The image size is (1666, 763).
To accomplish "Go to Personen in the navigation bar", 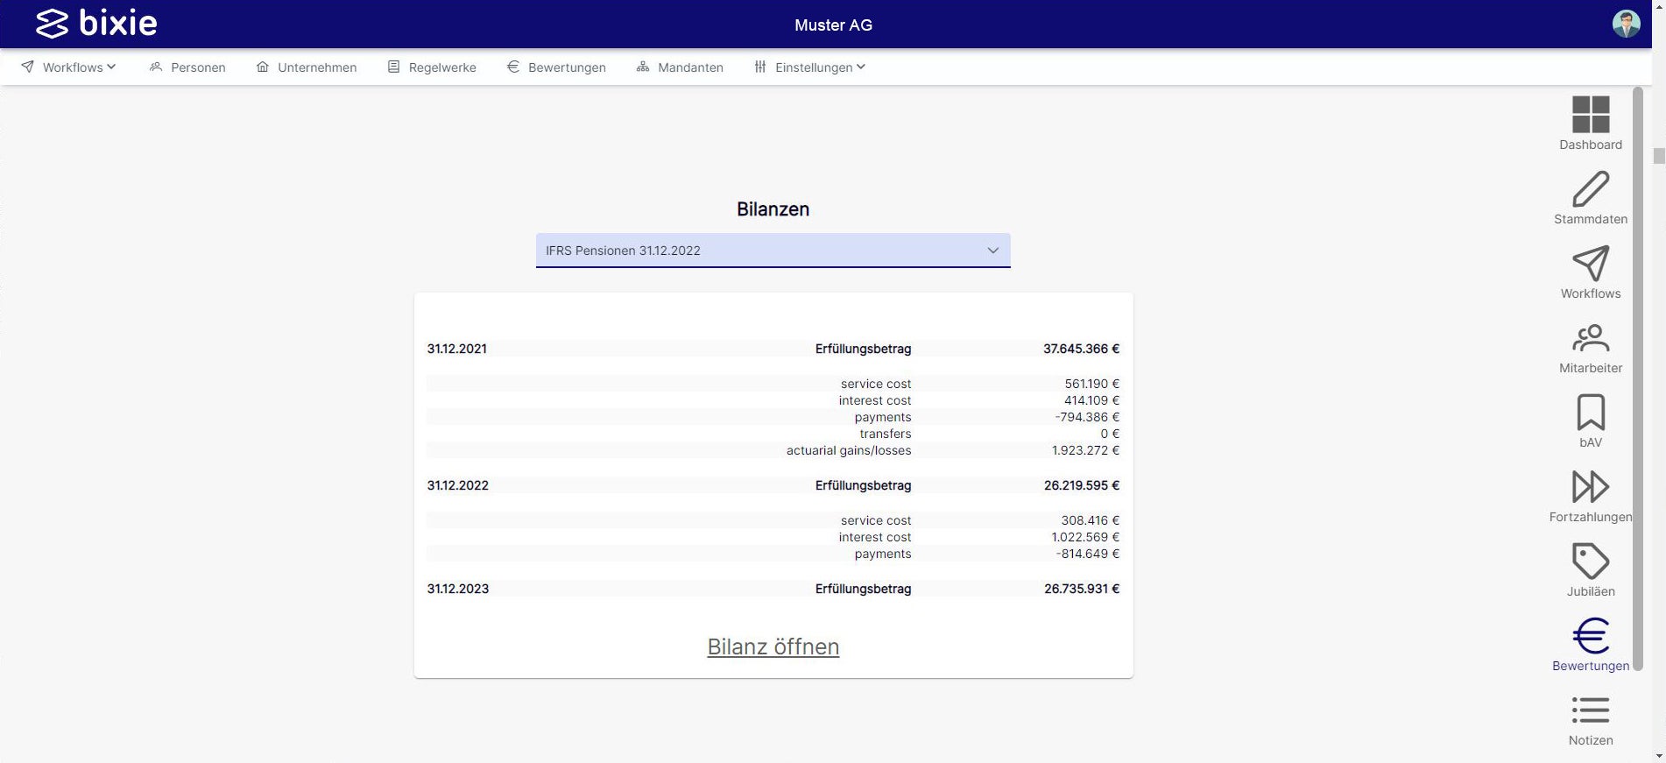I will [187, 67].
